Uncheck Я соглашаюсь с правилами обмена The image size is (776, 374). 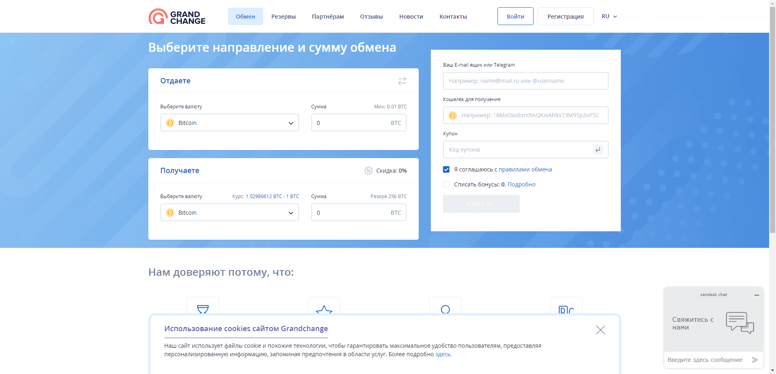446,169
